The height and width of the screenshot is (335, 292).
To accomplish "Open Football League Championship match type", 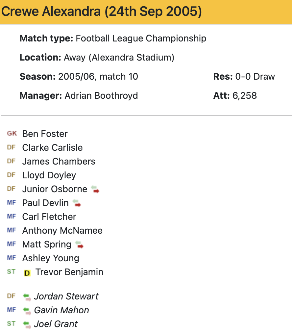I will pyautogui.click(x=141, y=39).
